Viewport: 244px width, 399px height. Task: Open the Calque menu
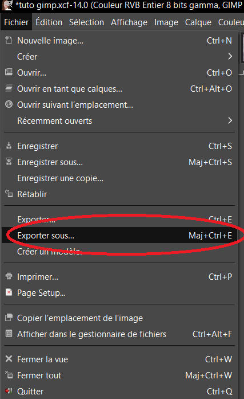click(198, 22)
